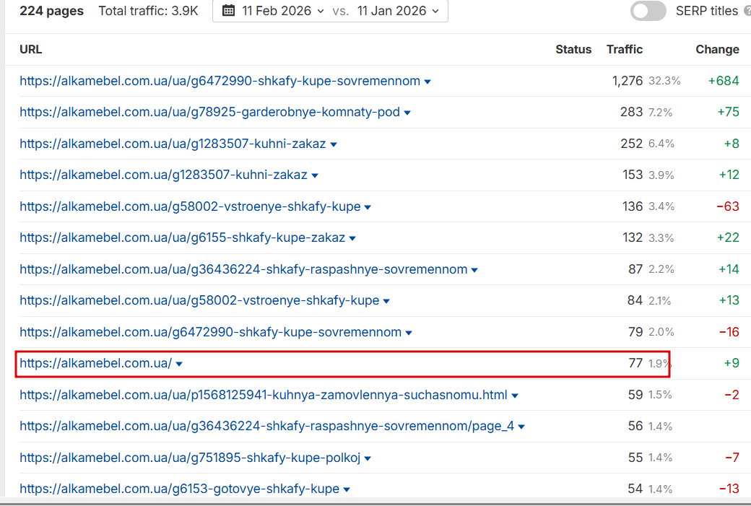The image size is (751, 506).
Task: Open the shkafy-raspashnye-sovremennom/page_4 link
Action: point(266,426)
